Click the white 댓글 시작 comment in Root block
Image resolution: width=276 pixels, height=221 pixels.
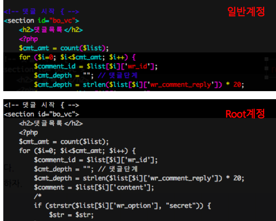tap(42, 105)
